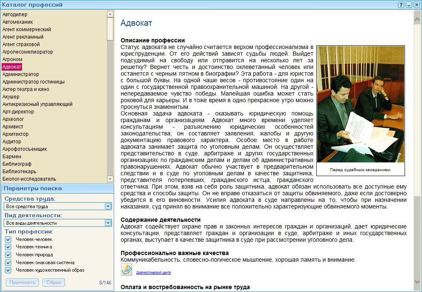Toggle the Человек-природа checkbox

(8, 255)
